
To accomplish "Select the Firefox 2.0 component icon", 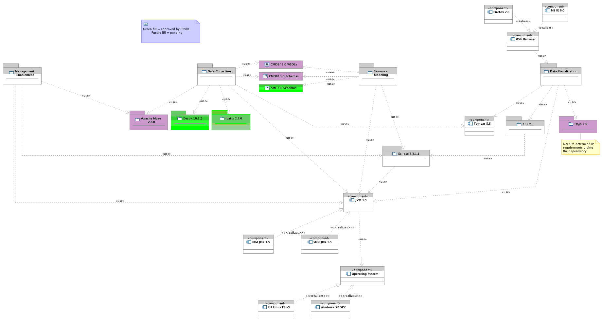I will (x=490, y=12).
